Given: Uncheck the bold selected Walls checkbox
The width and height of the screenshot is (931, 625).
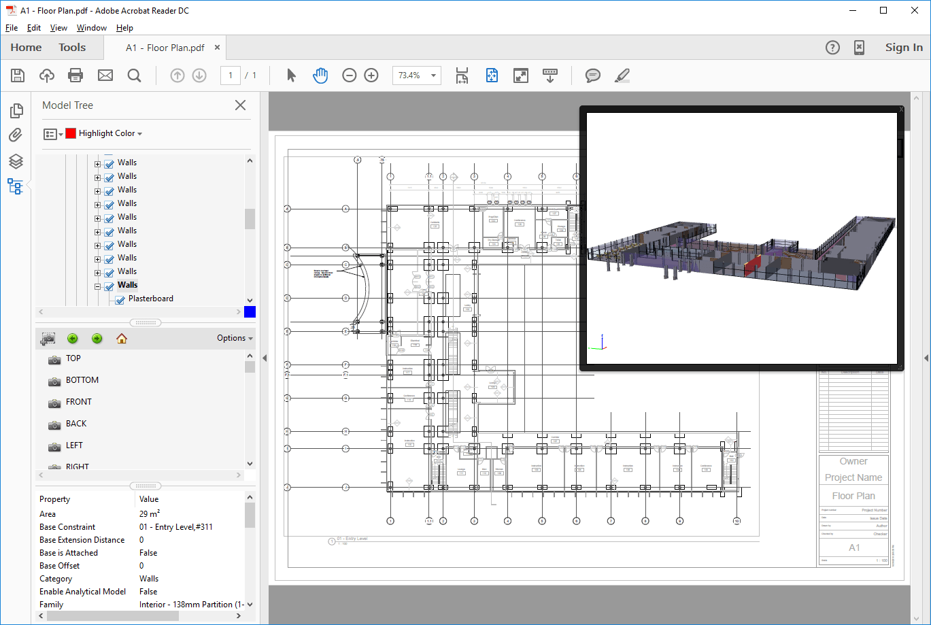Looking at the screenshot, I should point(109,285).
